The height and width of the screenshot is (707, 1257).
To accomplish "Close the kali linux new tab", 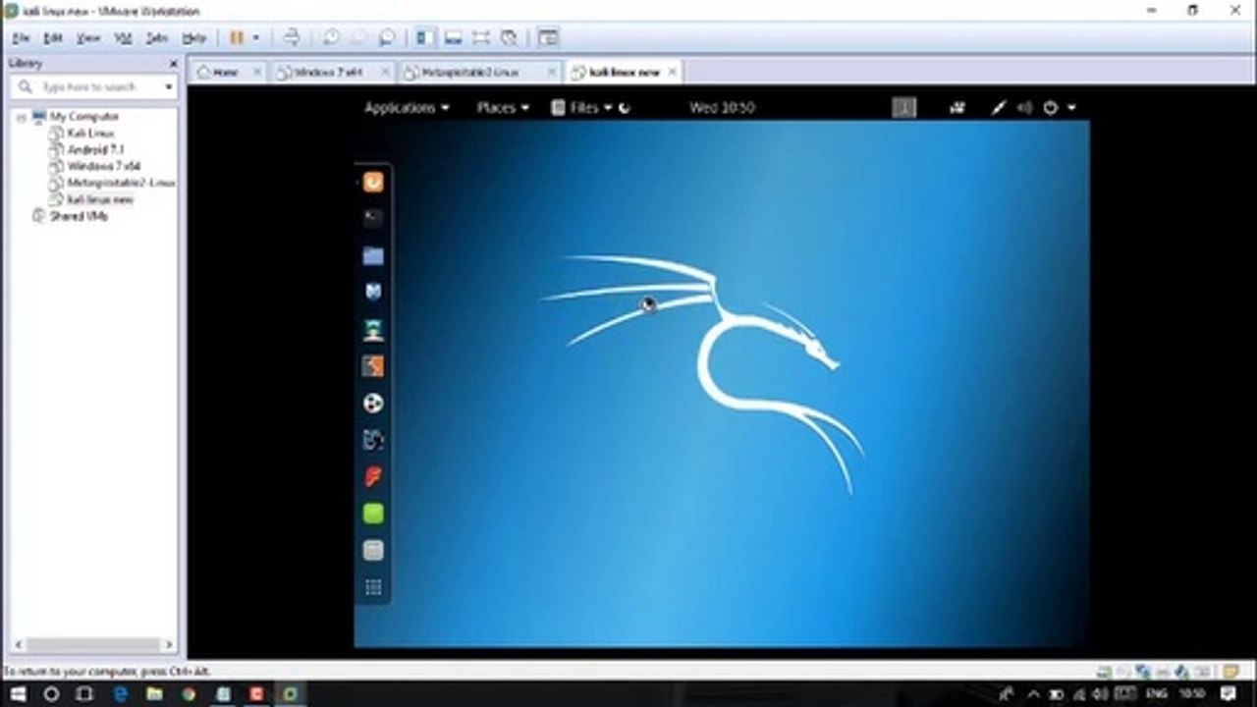I will [673, 72].
